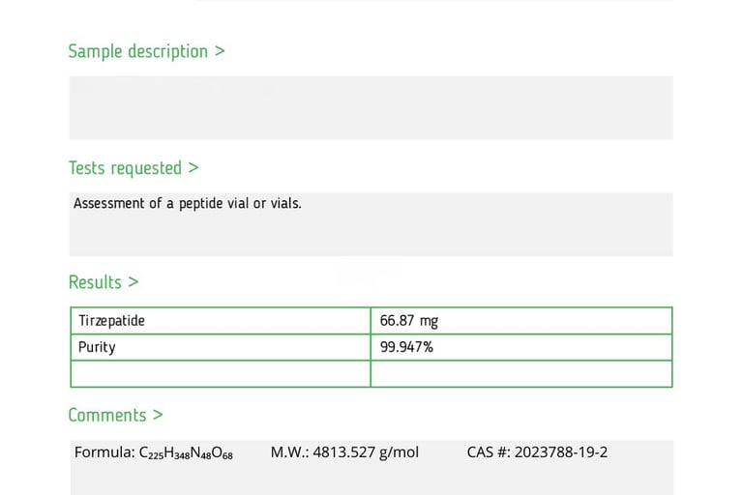This screenshot has width=743, height=495.
Task: Click the 99.947% purity value
Action: (x=406, y=347)
